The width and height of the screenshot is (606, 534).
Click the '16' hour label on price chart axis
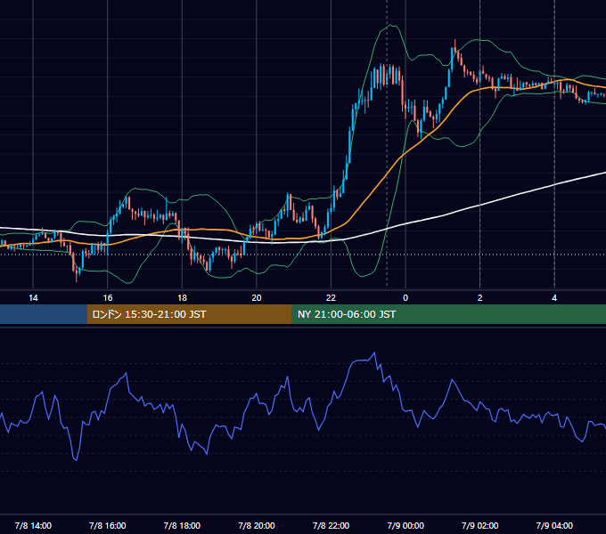point(108,298)
